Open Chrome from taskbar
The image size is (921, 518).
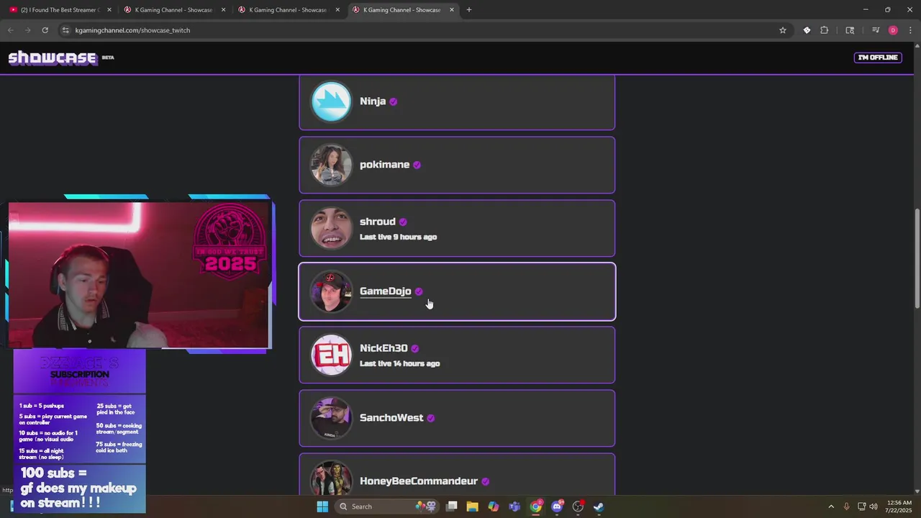(x=536, y=506)
